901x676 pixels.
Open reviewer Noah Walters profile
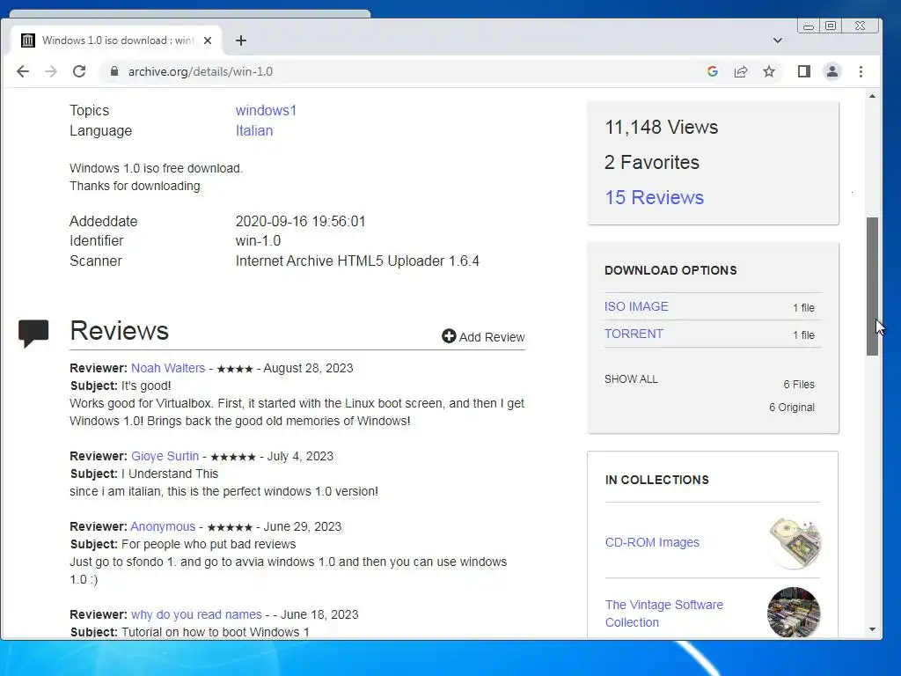pyautogui.click(x=168, y=368)
